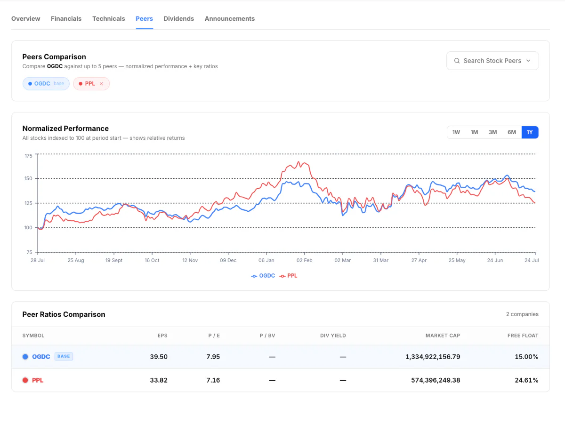565x424 pixels.
Task: Open the Overview tab
Action: tap(25, 19)
